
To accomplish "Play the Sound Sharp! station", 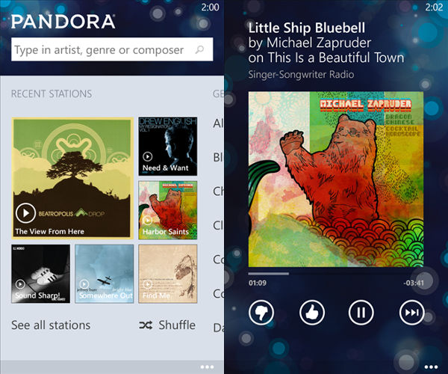I will tap(20, 283).
